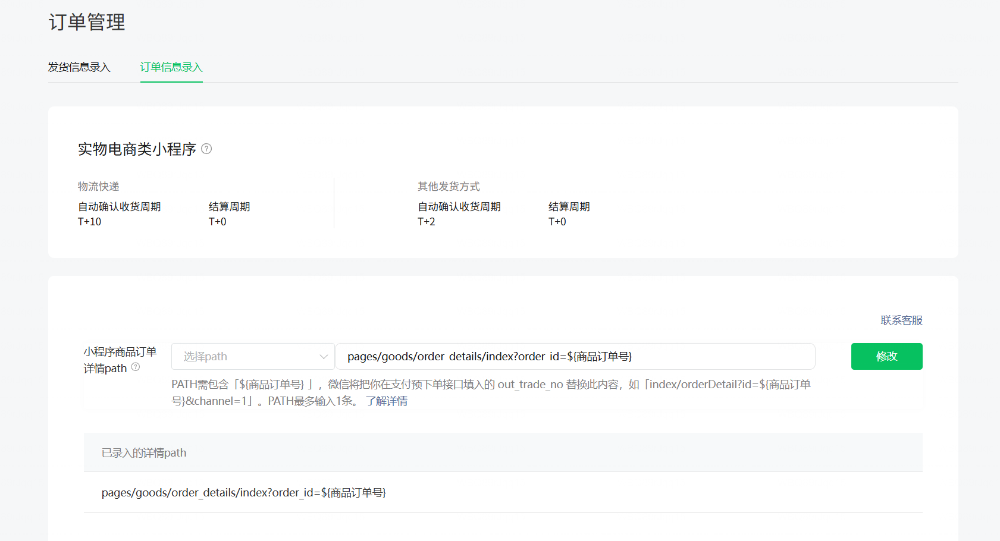The height and width of the screenshot is (541, 1000).
Task: Click the 订单管理 page title
Action: [87, 23]
